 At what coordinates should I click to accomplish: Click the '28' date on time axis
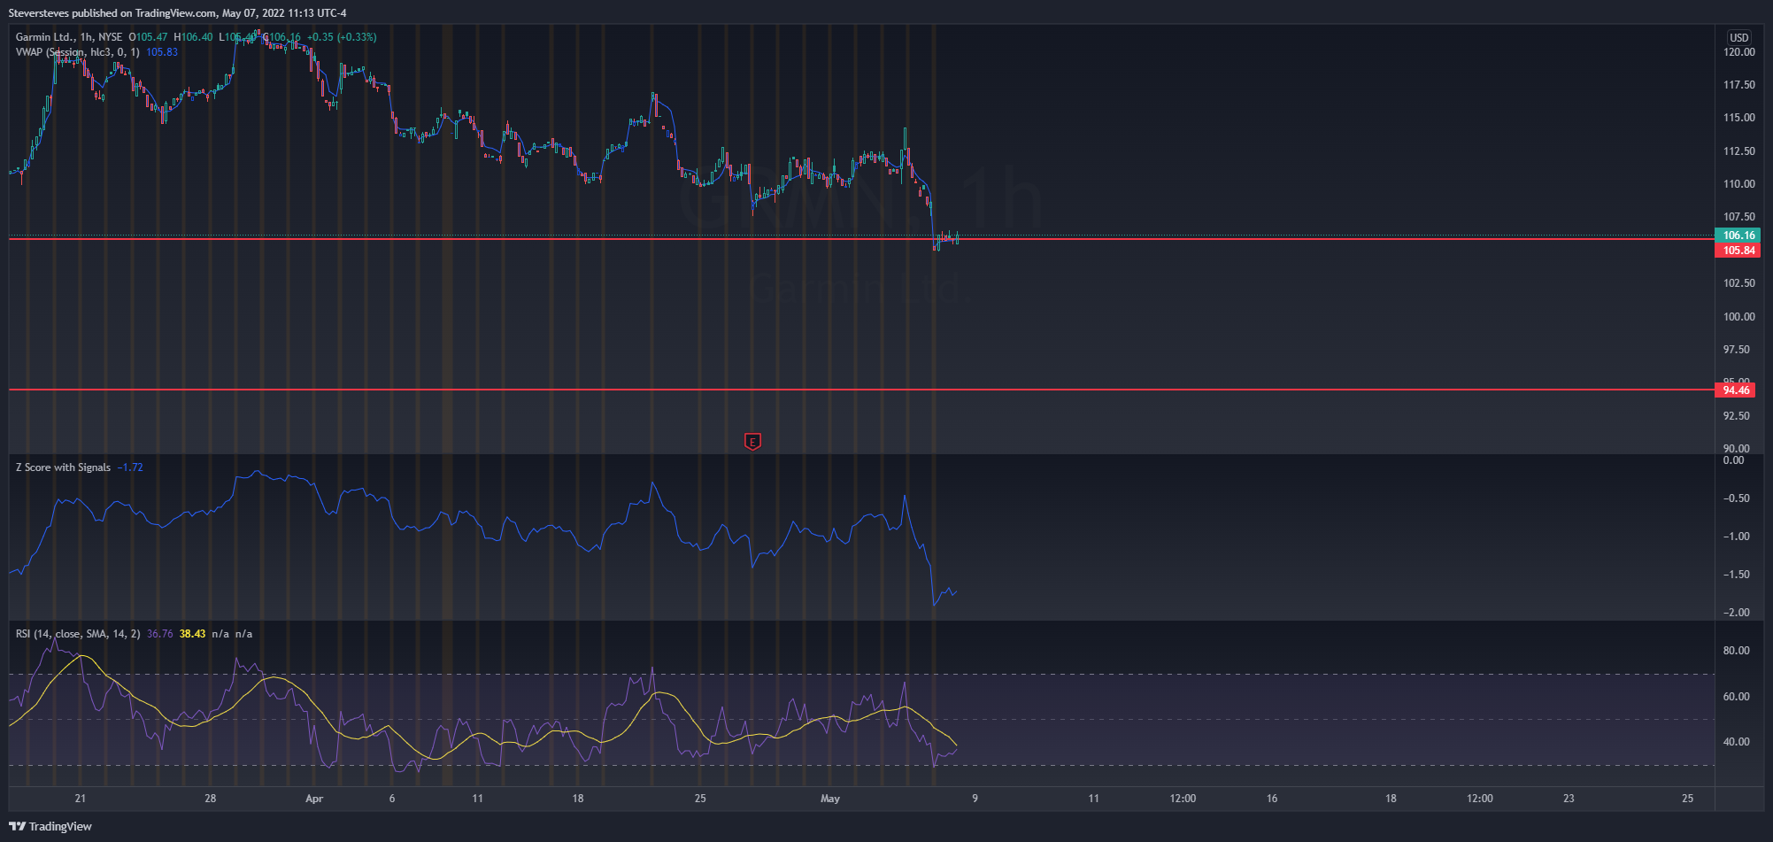210,799
